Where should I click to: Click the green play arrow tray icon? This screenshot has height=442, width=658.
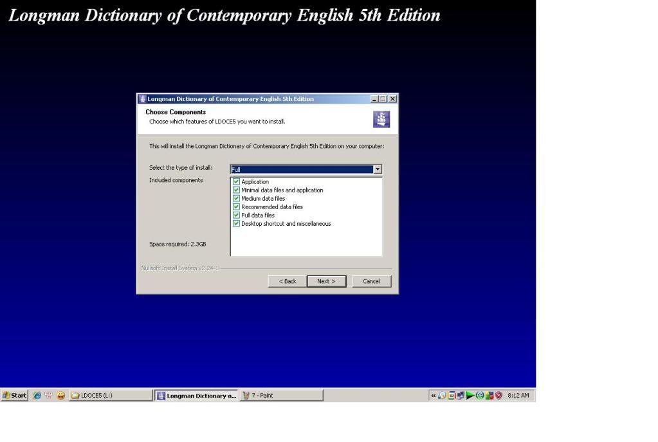[x=470, y=396]
